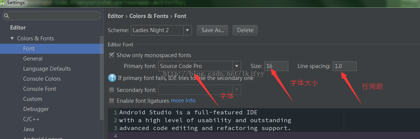
Task: Open the Secondary font dropdown
Action: (200, 90)
